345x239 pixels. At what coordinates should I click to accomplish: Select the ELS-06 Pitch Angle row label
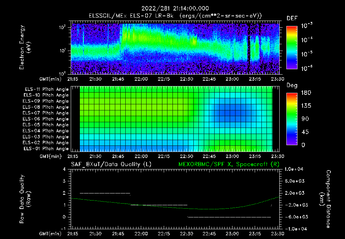[46, 119]
